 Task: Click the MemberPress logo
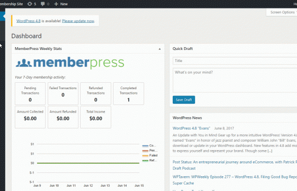[x=70, y=63]
